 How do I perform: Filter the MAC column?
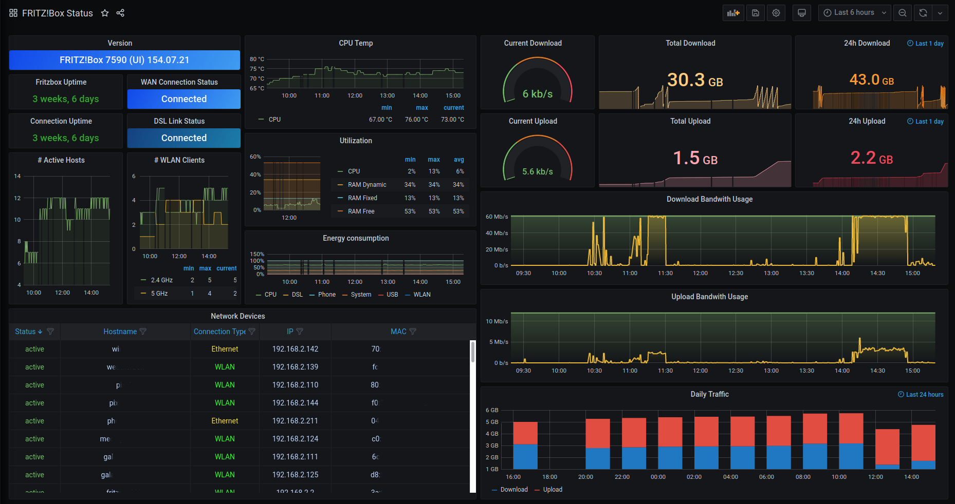(x=413, y=332)
